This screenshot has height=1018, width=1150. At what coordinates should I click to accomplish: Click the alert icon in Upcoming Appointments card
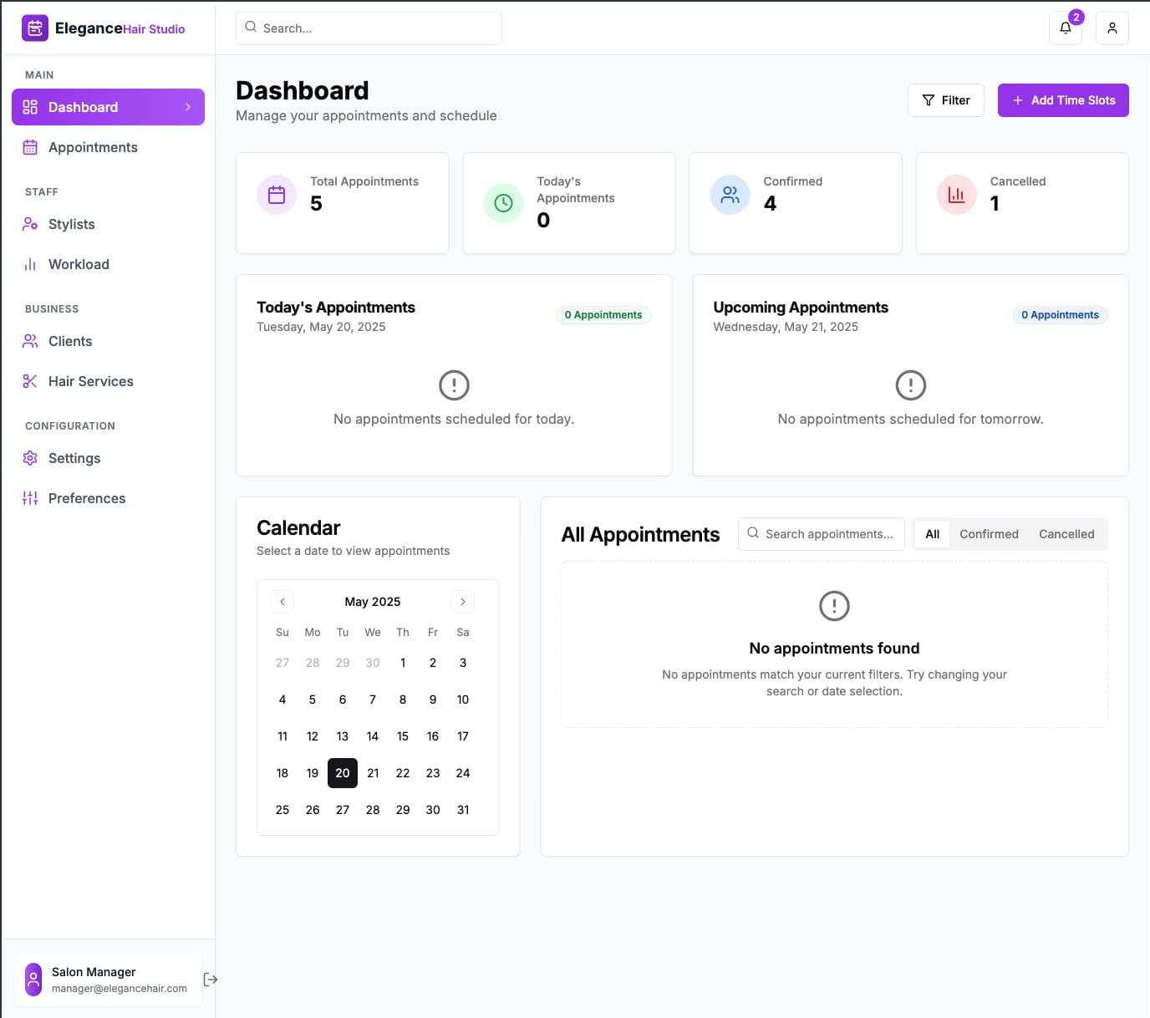pos(911,385)
